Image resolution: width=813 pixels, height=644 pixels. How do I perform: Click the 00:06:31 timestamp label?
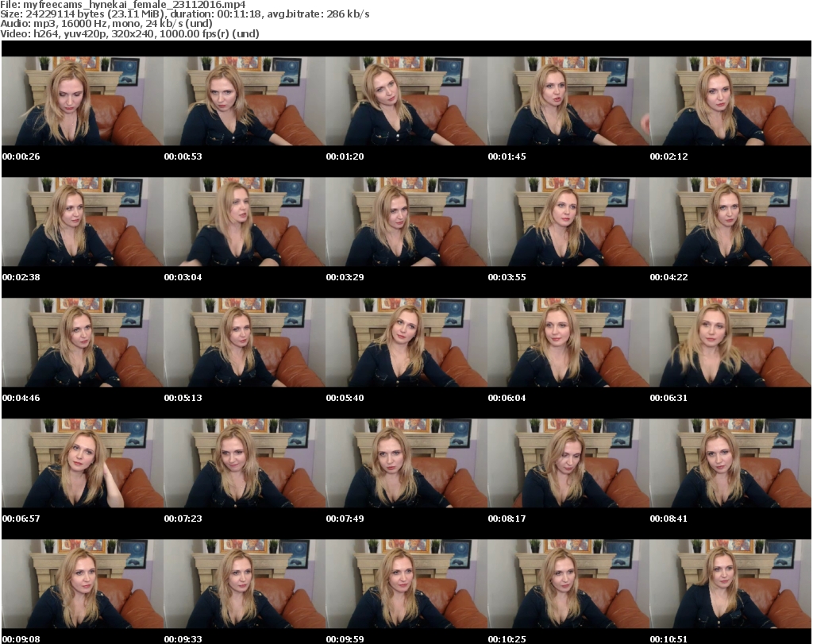[x=669, y=398]
